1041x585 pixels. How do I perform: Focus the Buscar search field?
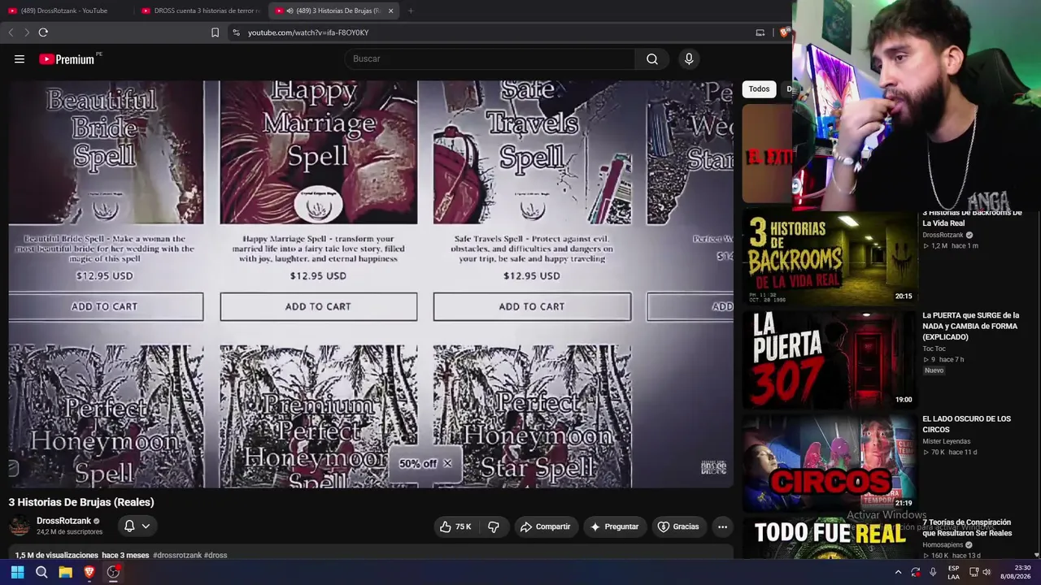pyautogui.click(x=490, y=58)
